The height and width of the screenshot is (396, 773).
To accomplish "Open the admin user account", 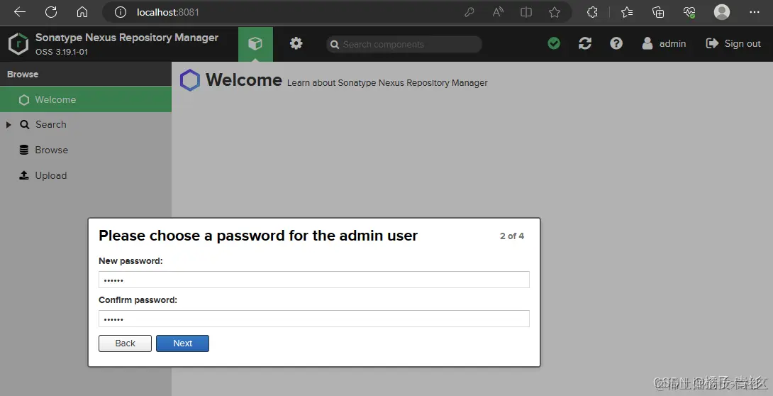I will coord(664,43).
